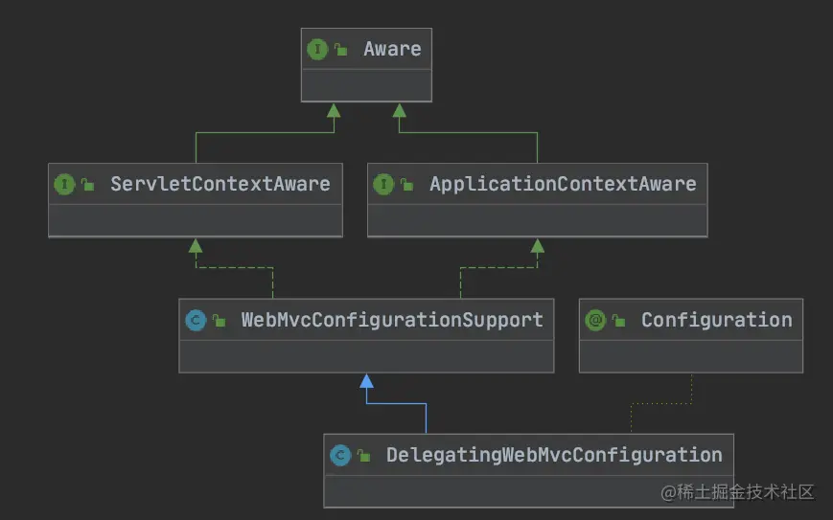Select the Configuration annotation title

(716, 320)
